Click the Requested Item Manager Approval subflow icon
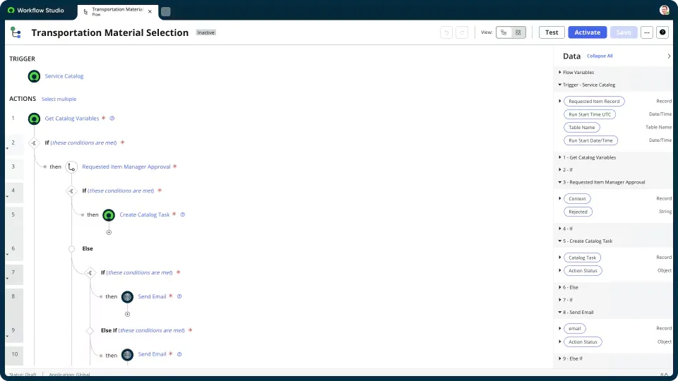Viewport: 678px width, 381px height. 71,167
